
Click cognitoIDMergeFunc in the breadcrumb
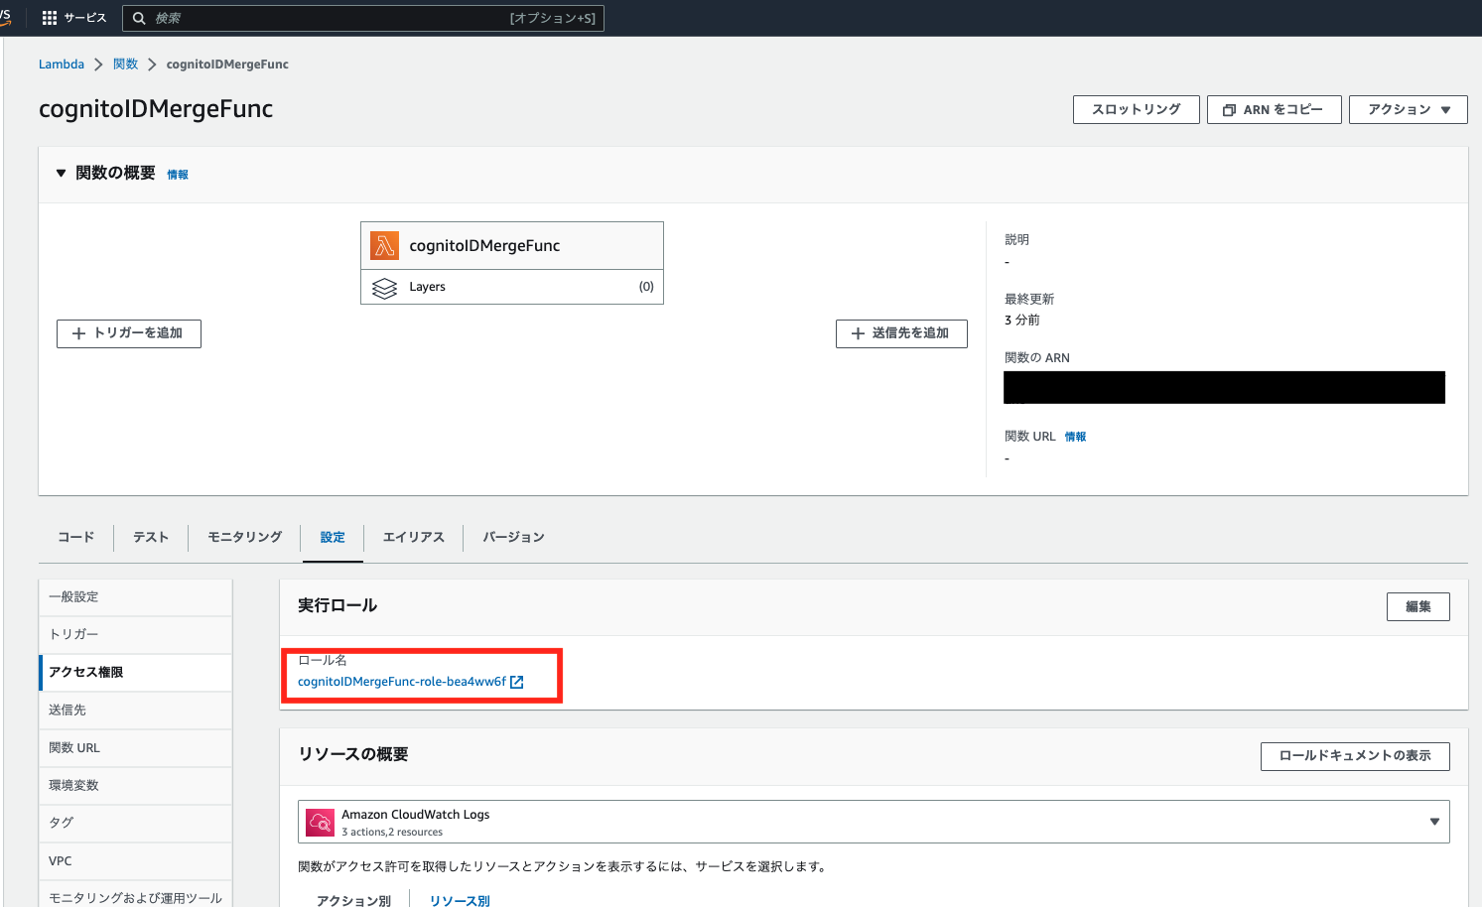[x=227, y=65]
